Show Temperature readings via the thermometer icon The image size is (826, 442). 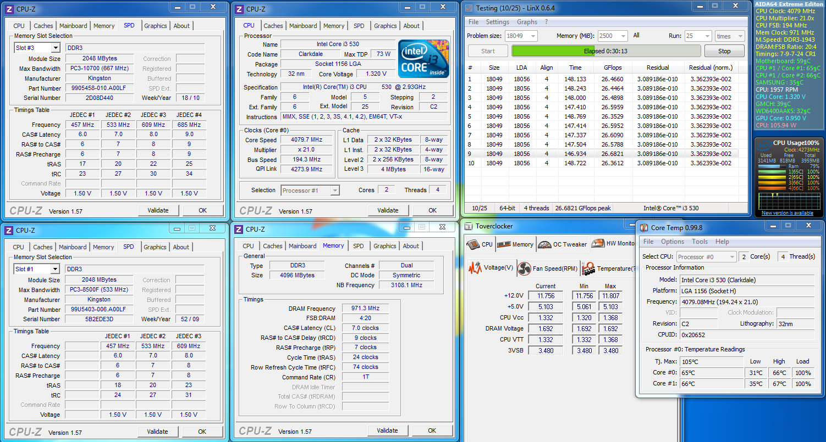coord(588,268)
